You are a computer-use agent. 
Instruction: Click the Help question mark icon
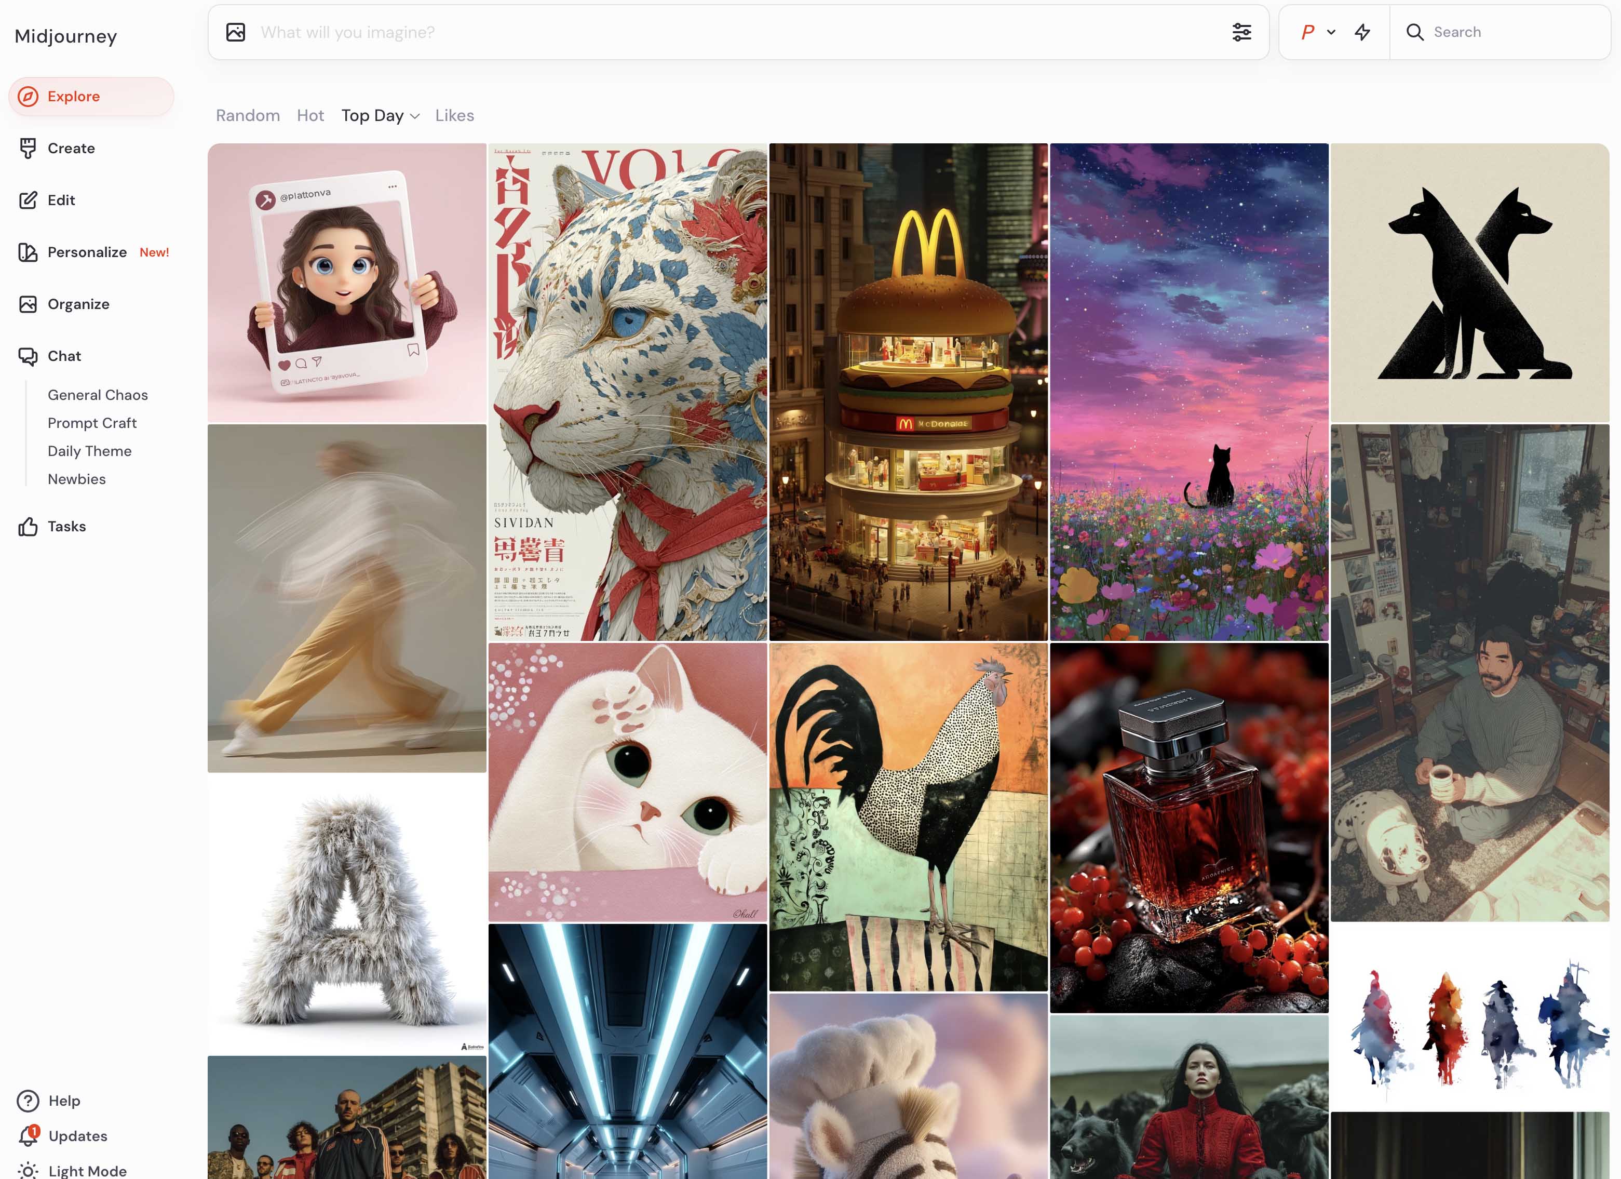coord(28,1101)
